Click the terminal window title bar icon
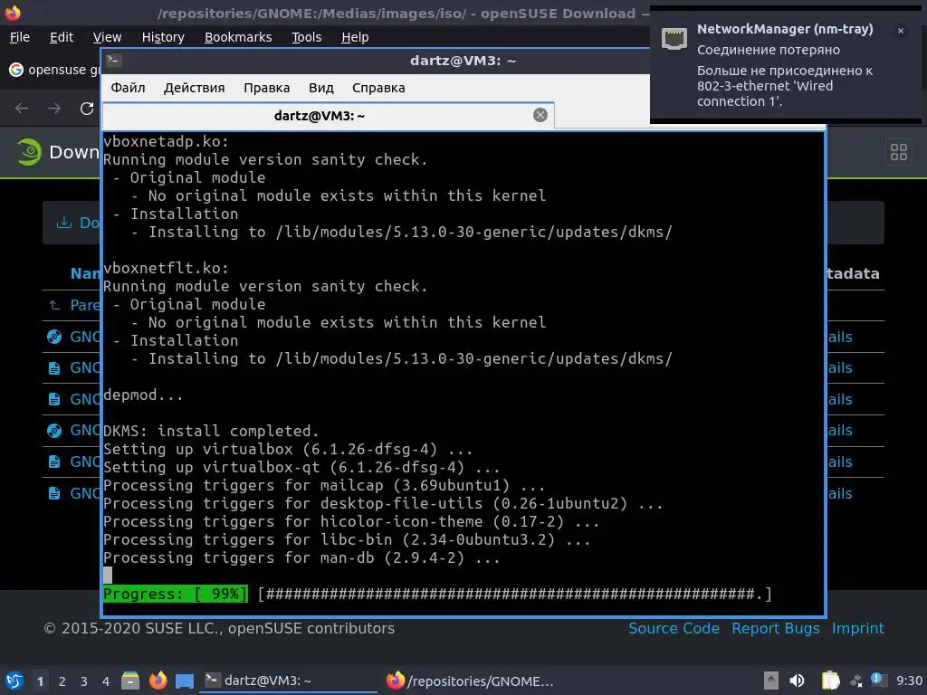 (x=114, y=61)
